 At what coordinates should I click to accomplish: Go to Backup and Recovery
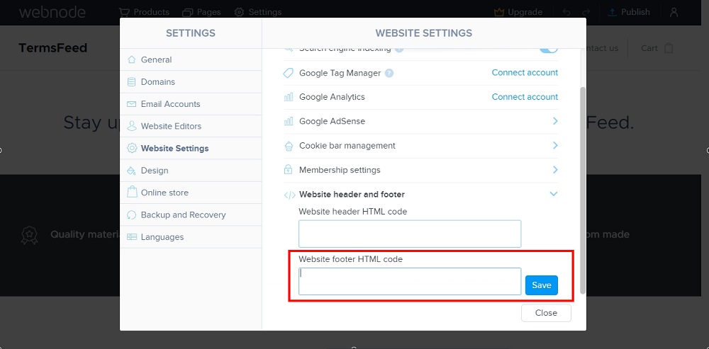tap(191, 214)
